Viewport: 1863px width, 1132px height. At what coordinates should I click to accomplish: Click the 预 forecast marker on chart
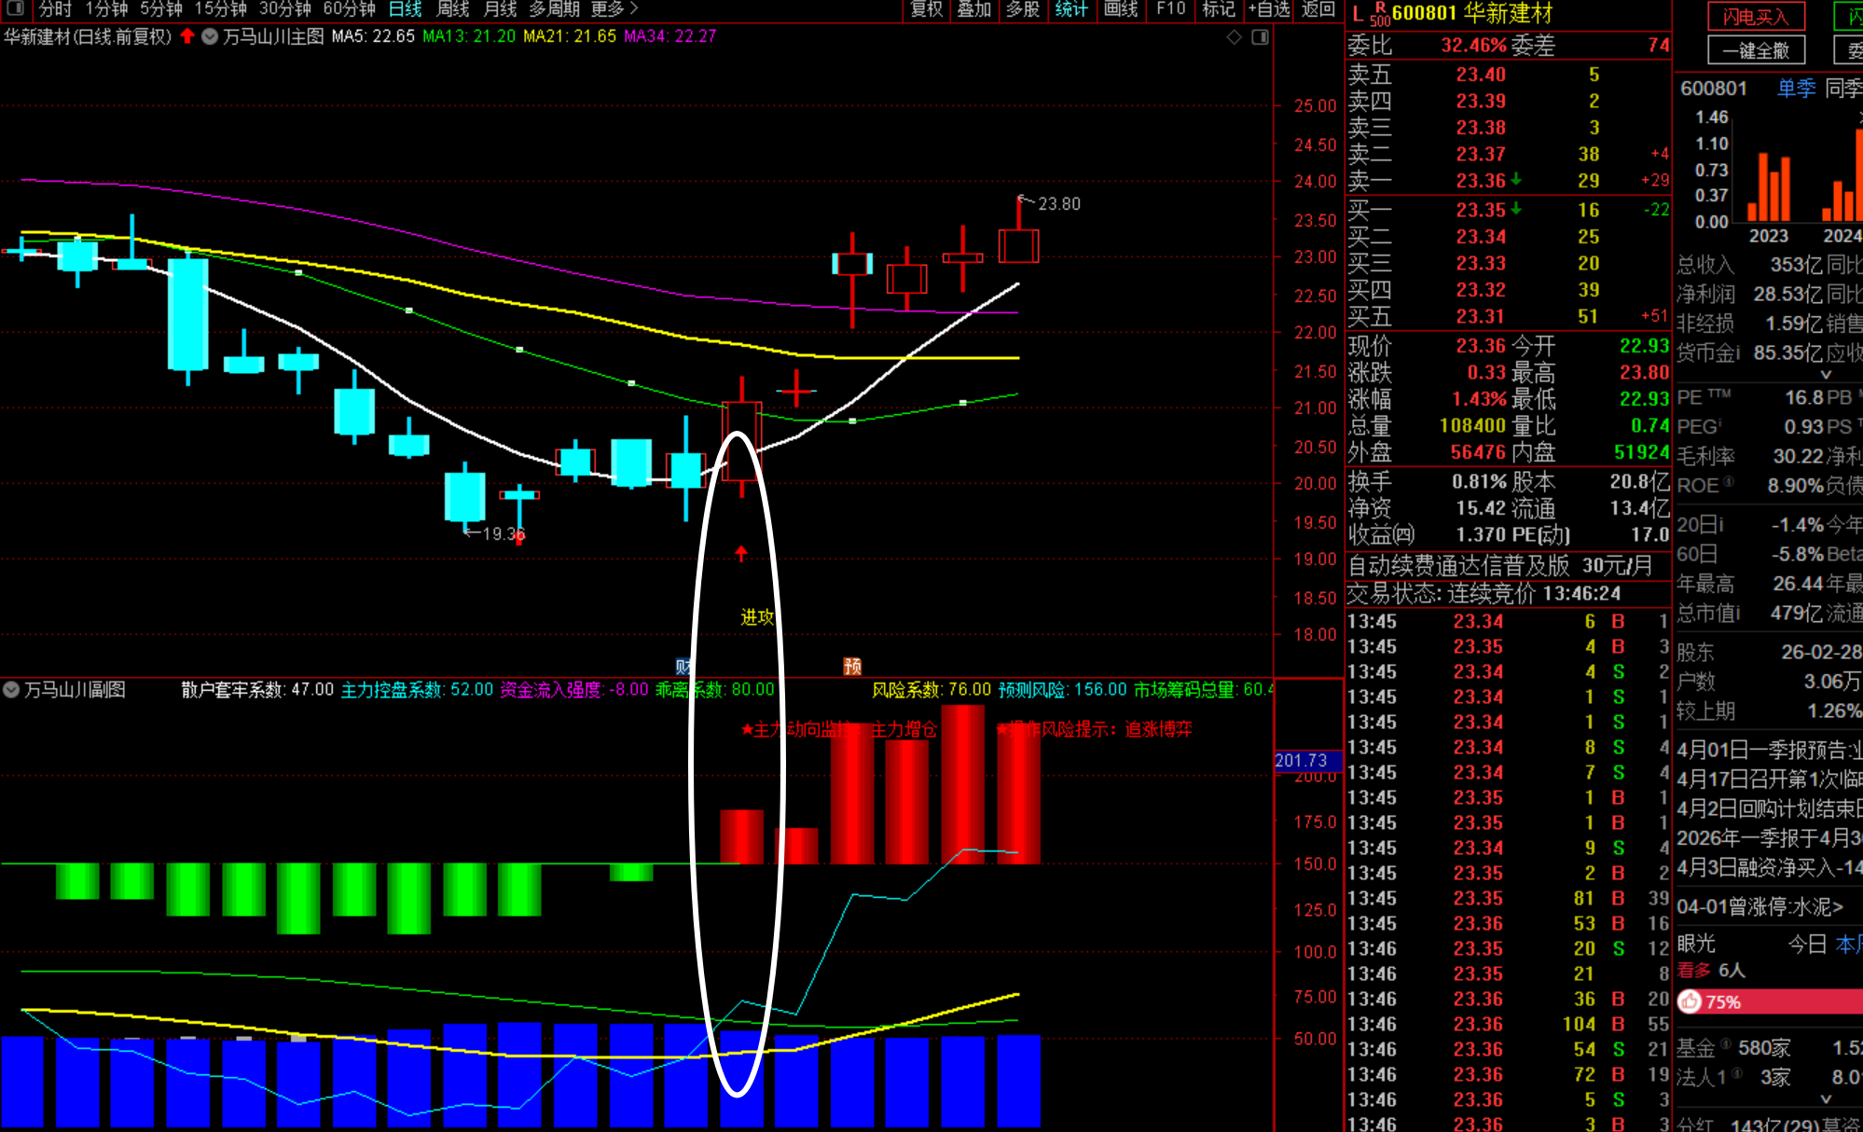tap(852, 666)
